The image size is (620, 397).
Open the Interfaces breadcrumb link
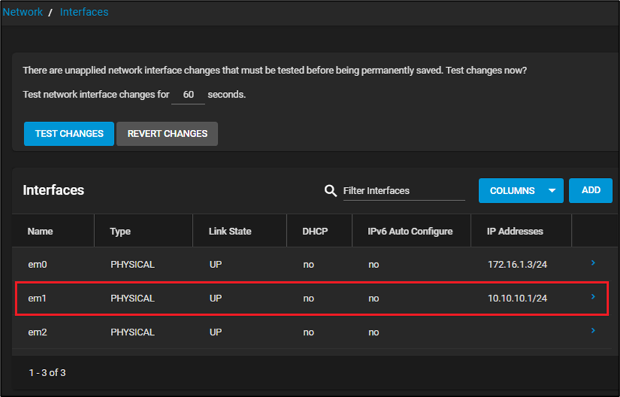[84, 12]
